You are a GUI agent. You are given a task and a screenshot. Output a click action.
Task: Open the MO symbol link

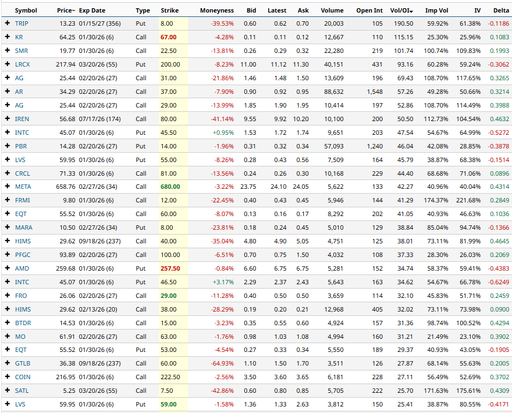point(20,337)
